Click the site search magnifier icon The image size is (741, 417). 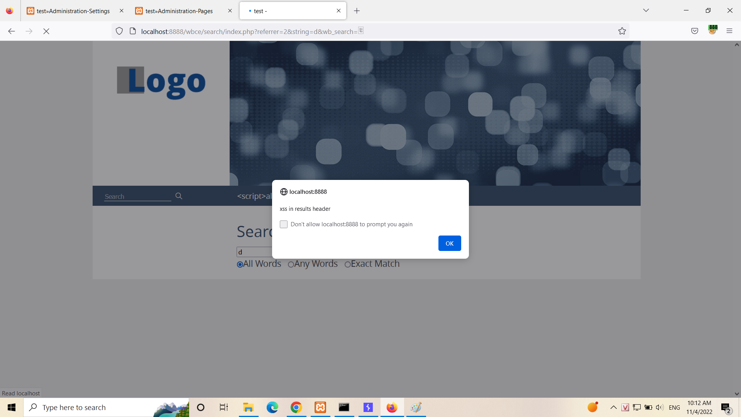click(x=179, y=196)
